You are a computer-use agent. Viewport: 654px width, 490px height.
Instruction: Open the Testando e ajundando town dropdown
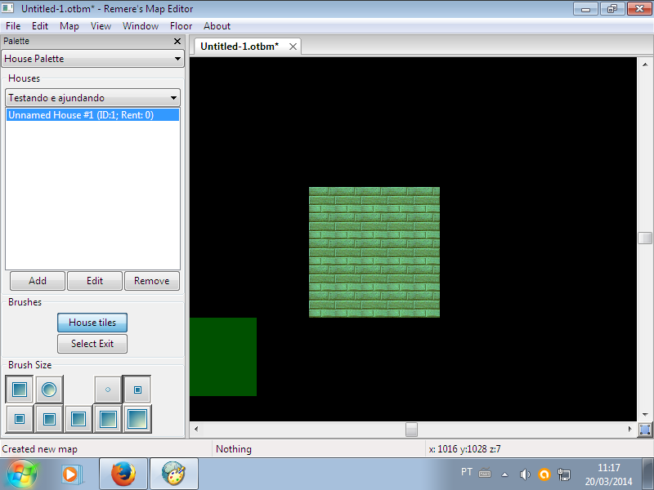pyautogui.click(x=92, y=98)
